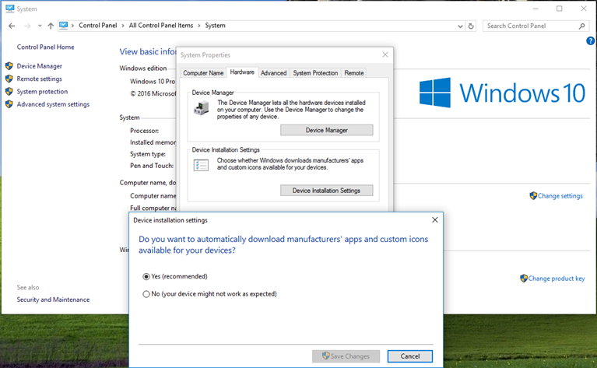Click Change settings link

(x=560, y=196)
